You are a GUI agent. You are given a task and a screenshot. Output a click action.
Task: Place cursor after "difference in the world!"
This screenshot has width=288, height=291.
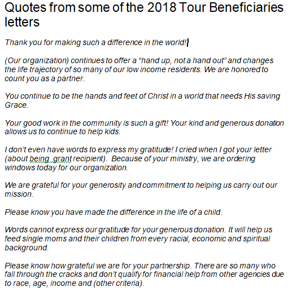point(187,42)
